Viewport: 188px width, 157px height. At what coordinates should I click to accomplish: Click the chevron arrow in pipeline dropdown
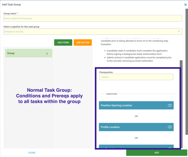179,31
